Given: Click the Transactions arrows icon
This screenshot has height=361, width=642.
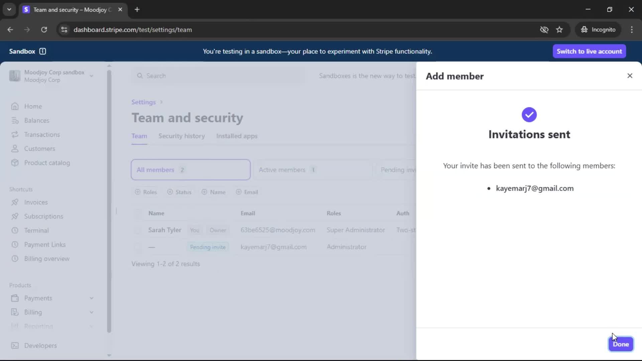Looking at the screenshot, I should 15,134.
